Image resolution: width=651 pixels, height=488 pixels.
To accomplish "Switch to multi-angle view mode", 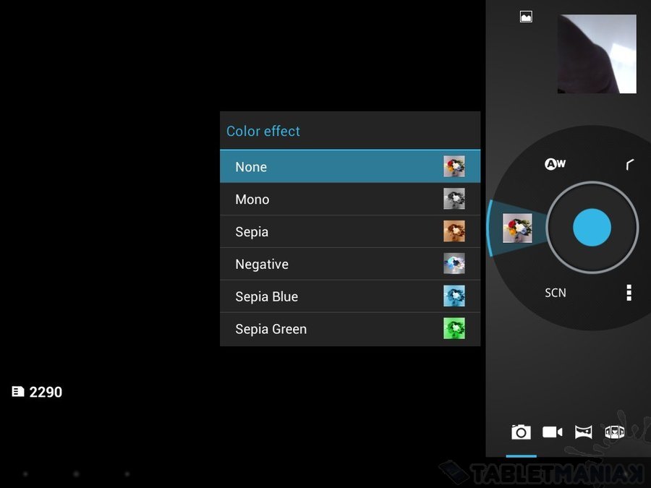I will point(614,432).
